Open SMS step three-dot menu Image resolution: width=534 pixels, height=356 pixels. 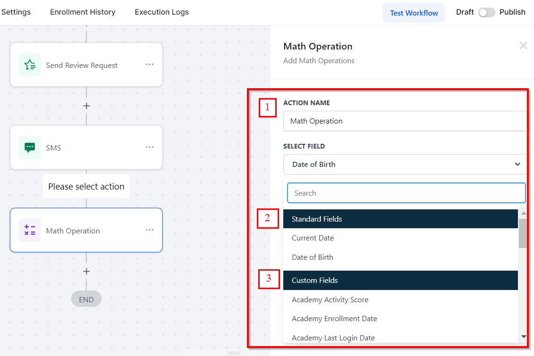[x=150, y=147]
